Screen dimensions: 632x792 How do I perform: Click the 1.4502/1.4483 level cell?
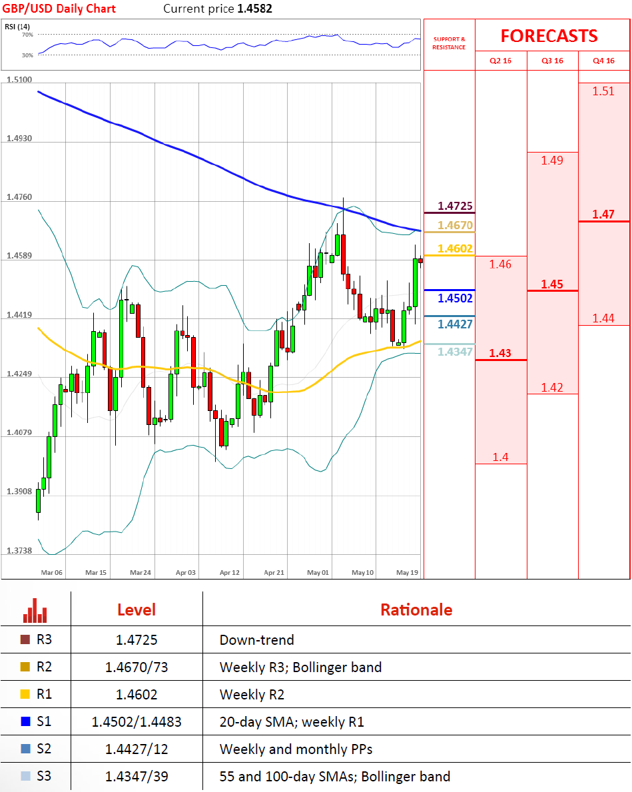coord(137,722)
